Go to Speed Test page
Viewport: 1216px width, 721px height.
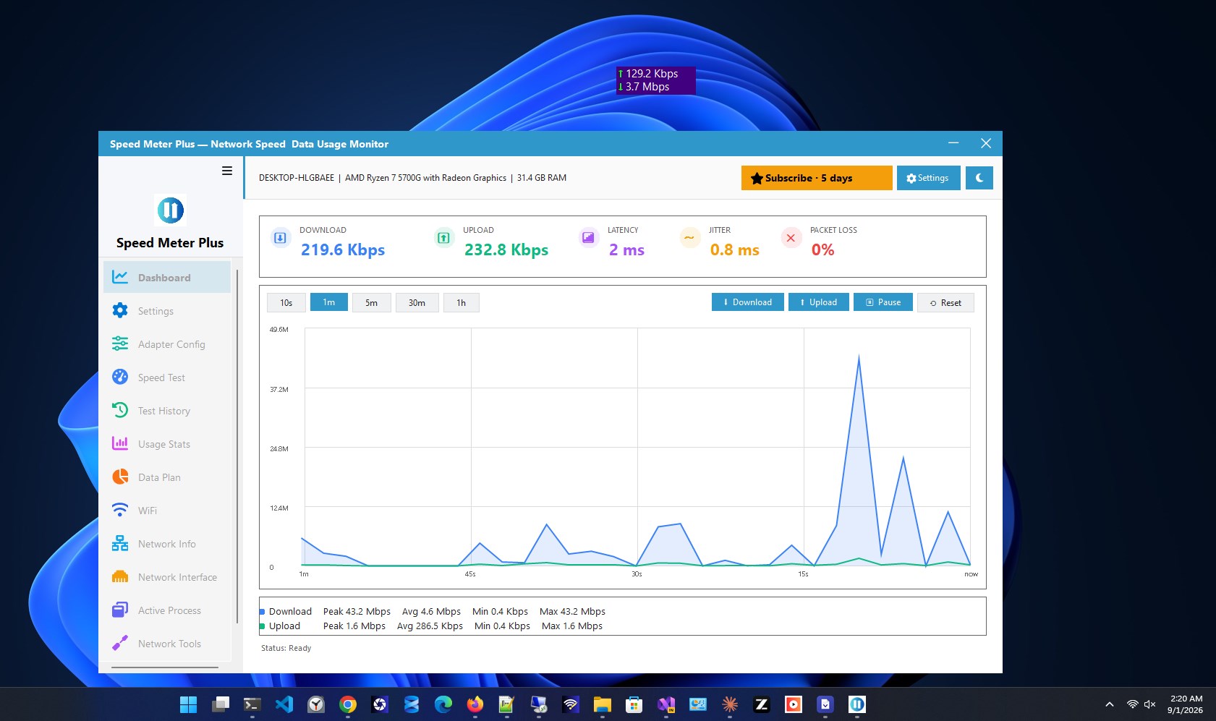pos(167,377)
